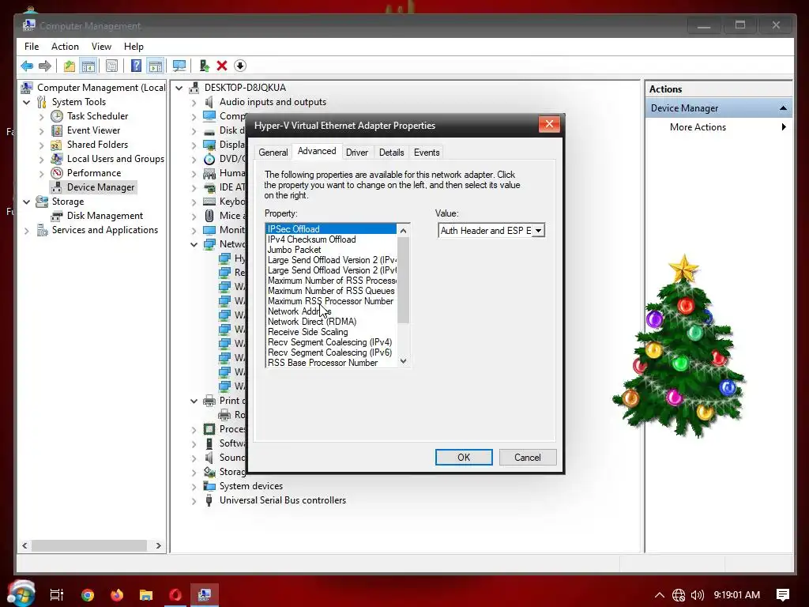Screen dimensions: 809x607
Task: Select System devices category
Action: pos(250,486)
